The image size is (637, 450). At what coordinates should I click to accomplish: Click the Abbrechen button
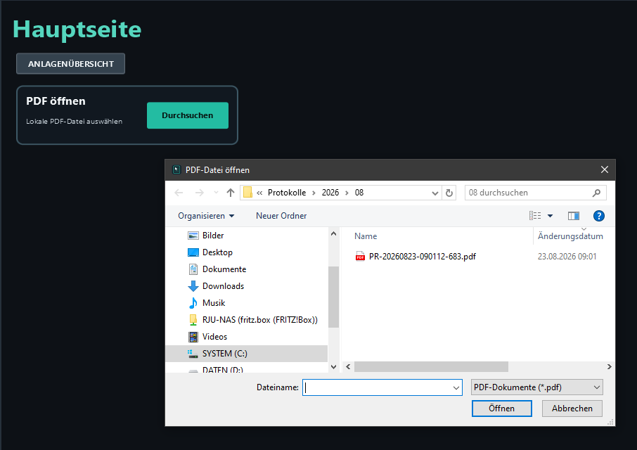coord(572,409)
